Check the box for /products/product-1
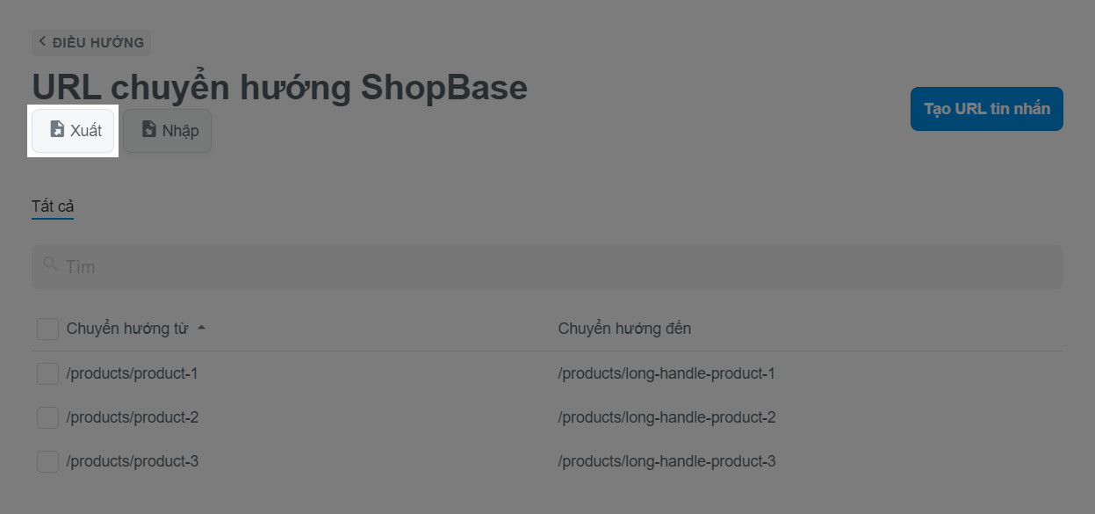 47,373
